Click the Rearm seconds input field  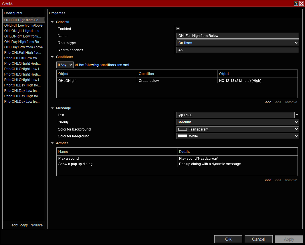[x=237, y=50]
